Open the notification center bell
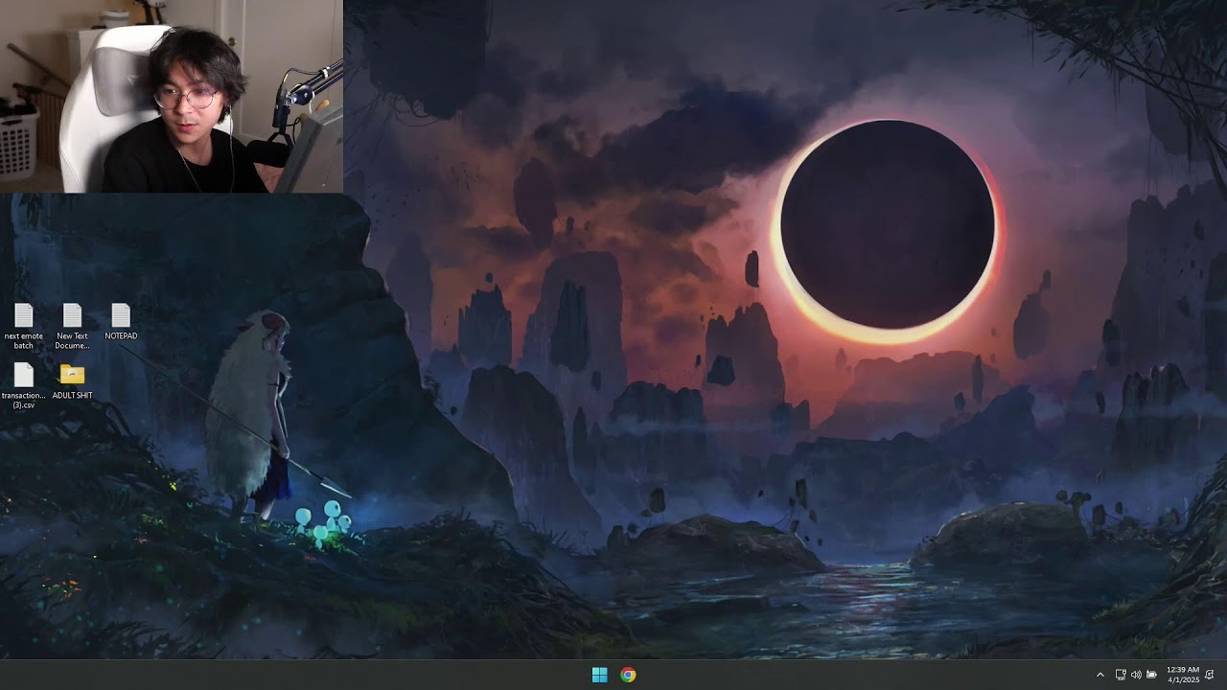Image resolution: width=1227 pixels, height=690 pixels. click(1211, 675)
